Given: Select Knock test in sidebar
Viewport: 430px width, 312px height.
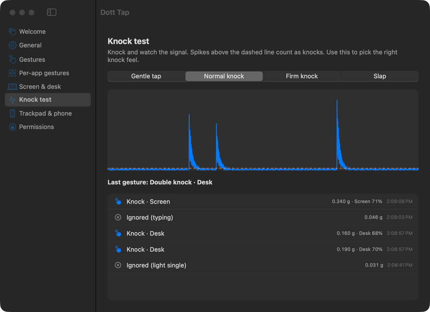Looking at the screenshot, I should click(48, 100).
